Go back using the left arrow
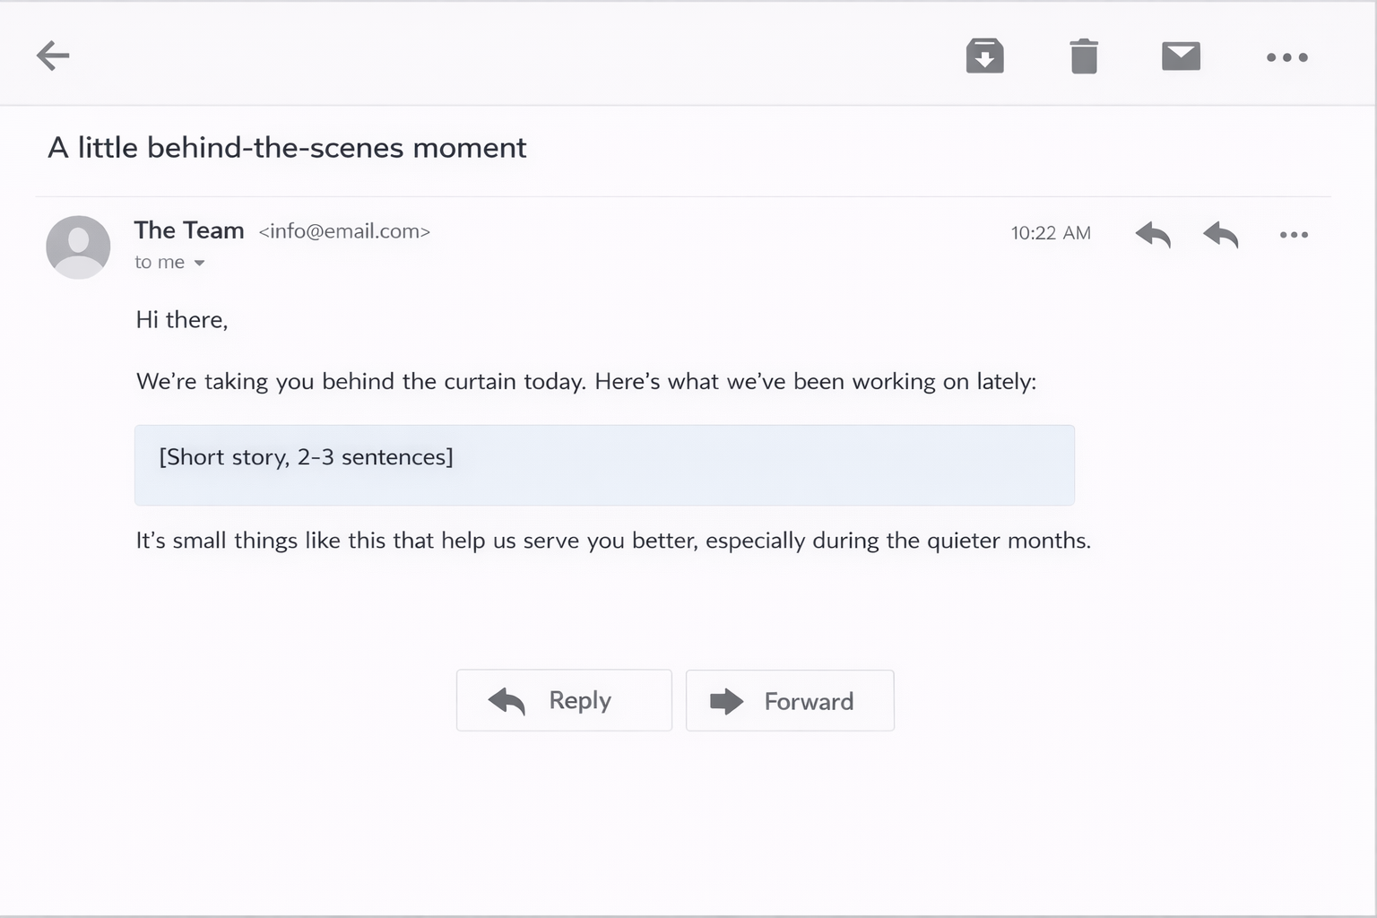 (x=53, y=56)
